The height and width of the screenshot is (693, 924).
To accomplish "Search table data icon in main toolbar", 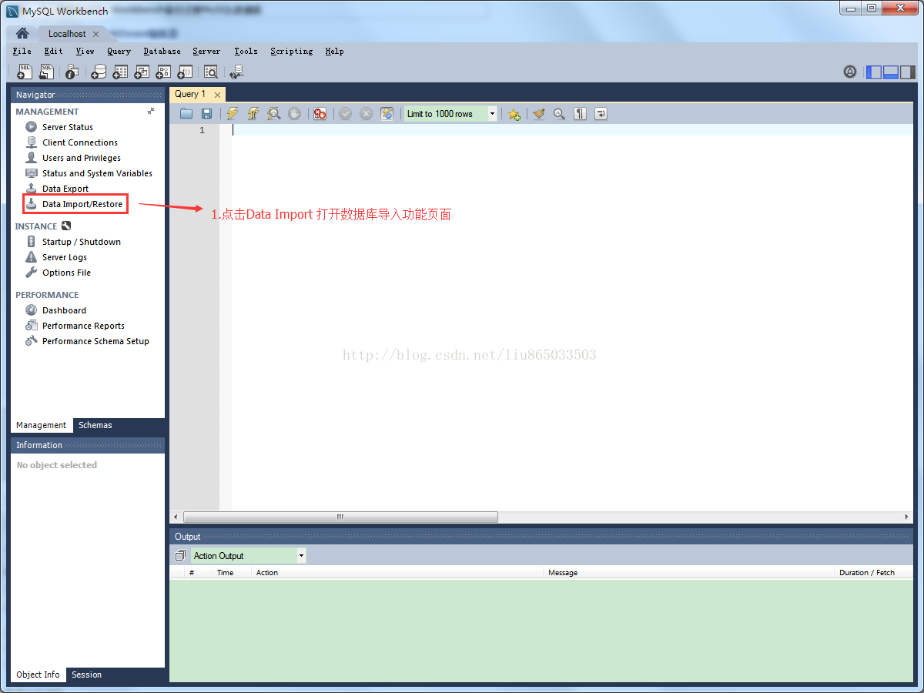I will click(x=210, y=72).
